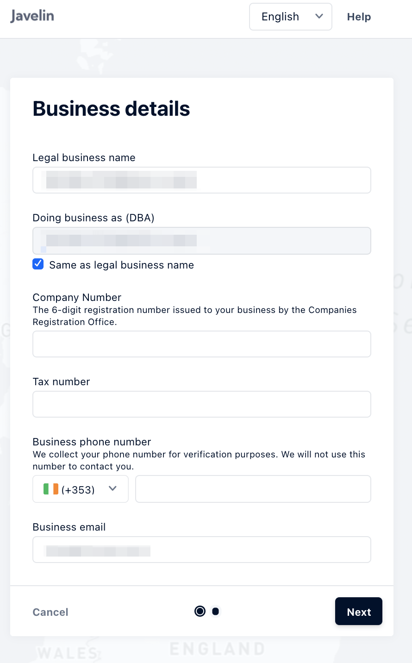Select the first step indicator dot

pos(200,611)
